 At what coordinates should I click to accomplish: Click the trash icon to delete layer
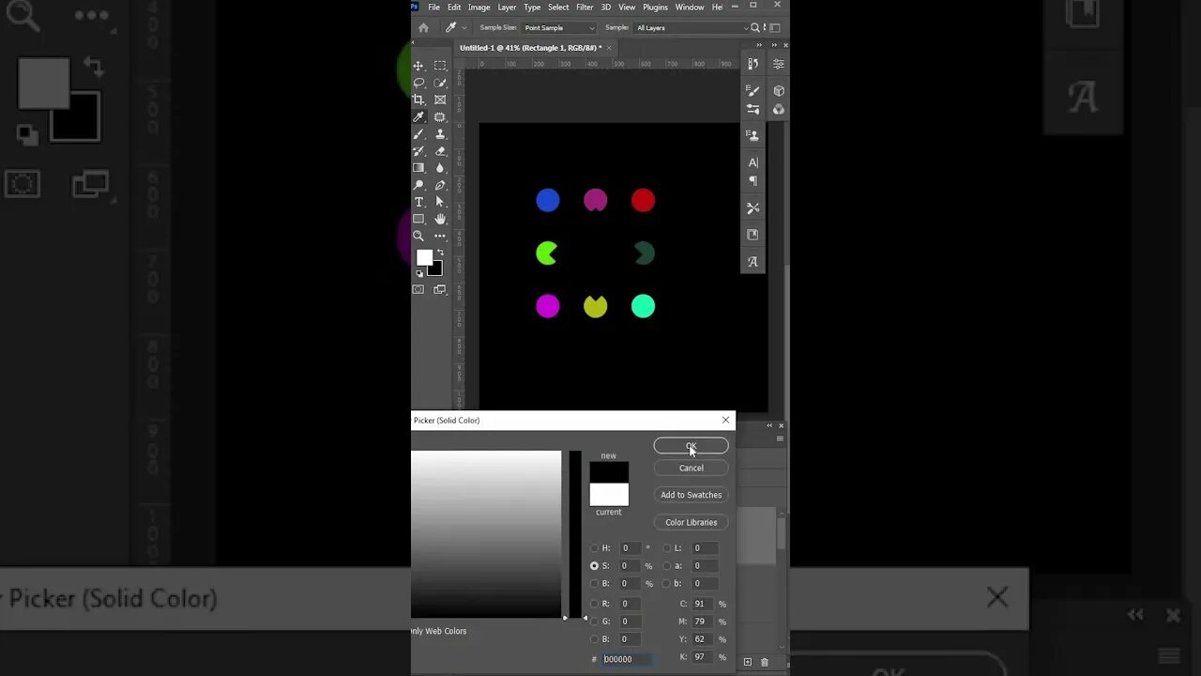coord(765,662)
